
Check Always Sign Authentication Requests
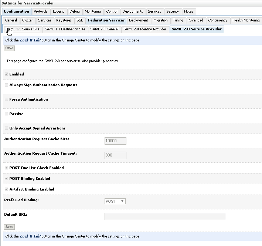tap(6, 85)
